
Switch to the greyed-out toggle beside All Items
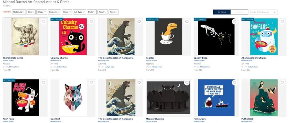click(x=239, y=12)
